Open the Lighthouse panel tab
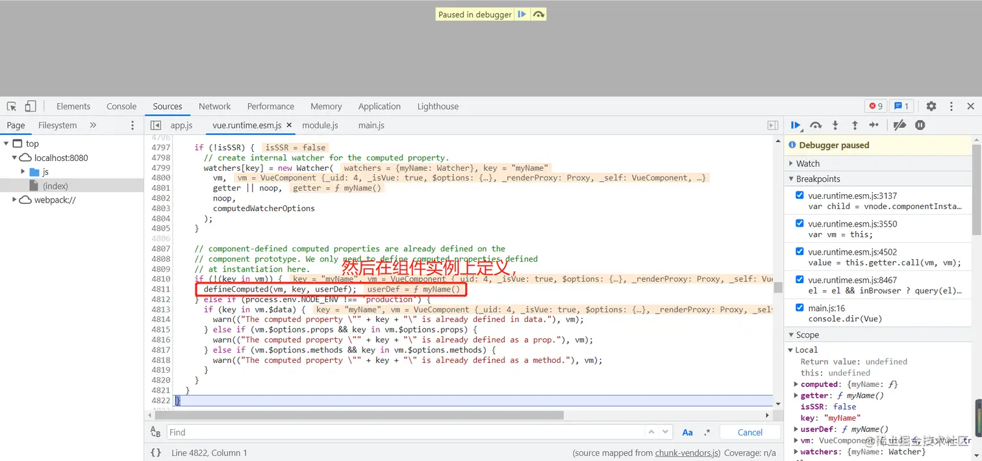The image size is (982, 461). (438, 106)
